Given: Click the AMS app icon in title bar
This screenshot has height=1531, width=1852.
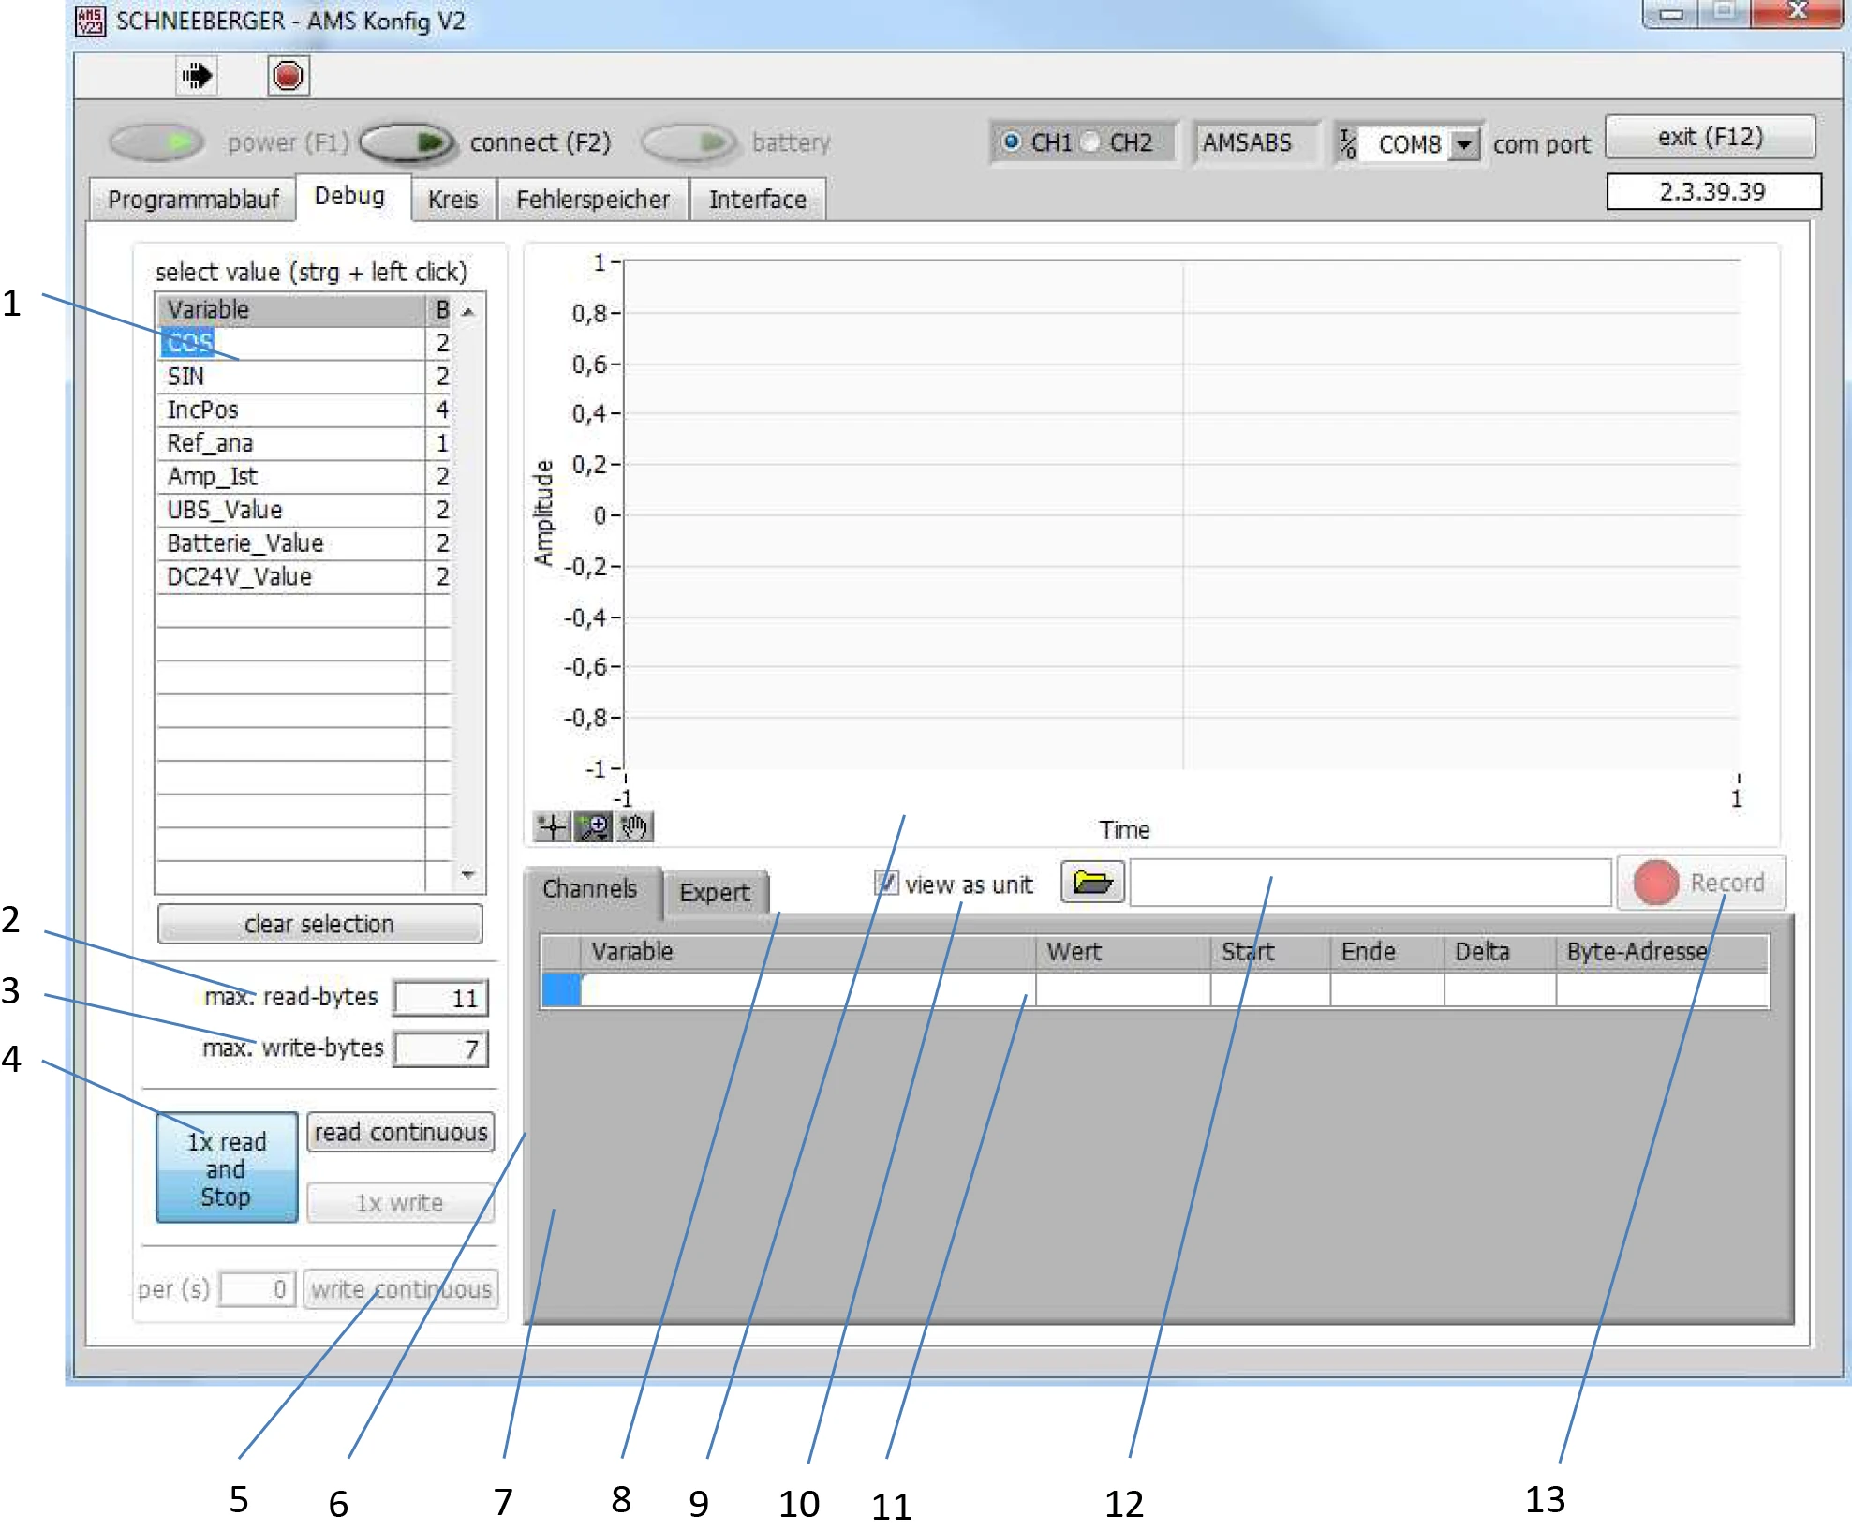Looking at the screenshot, I should tap(90, 21).
